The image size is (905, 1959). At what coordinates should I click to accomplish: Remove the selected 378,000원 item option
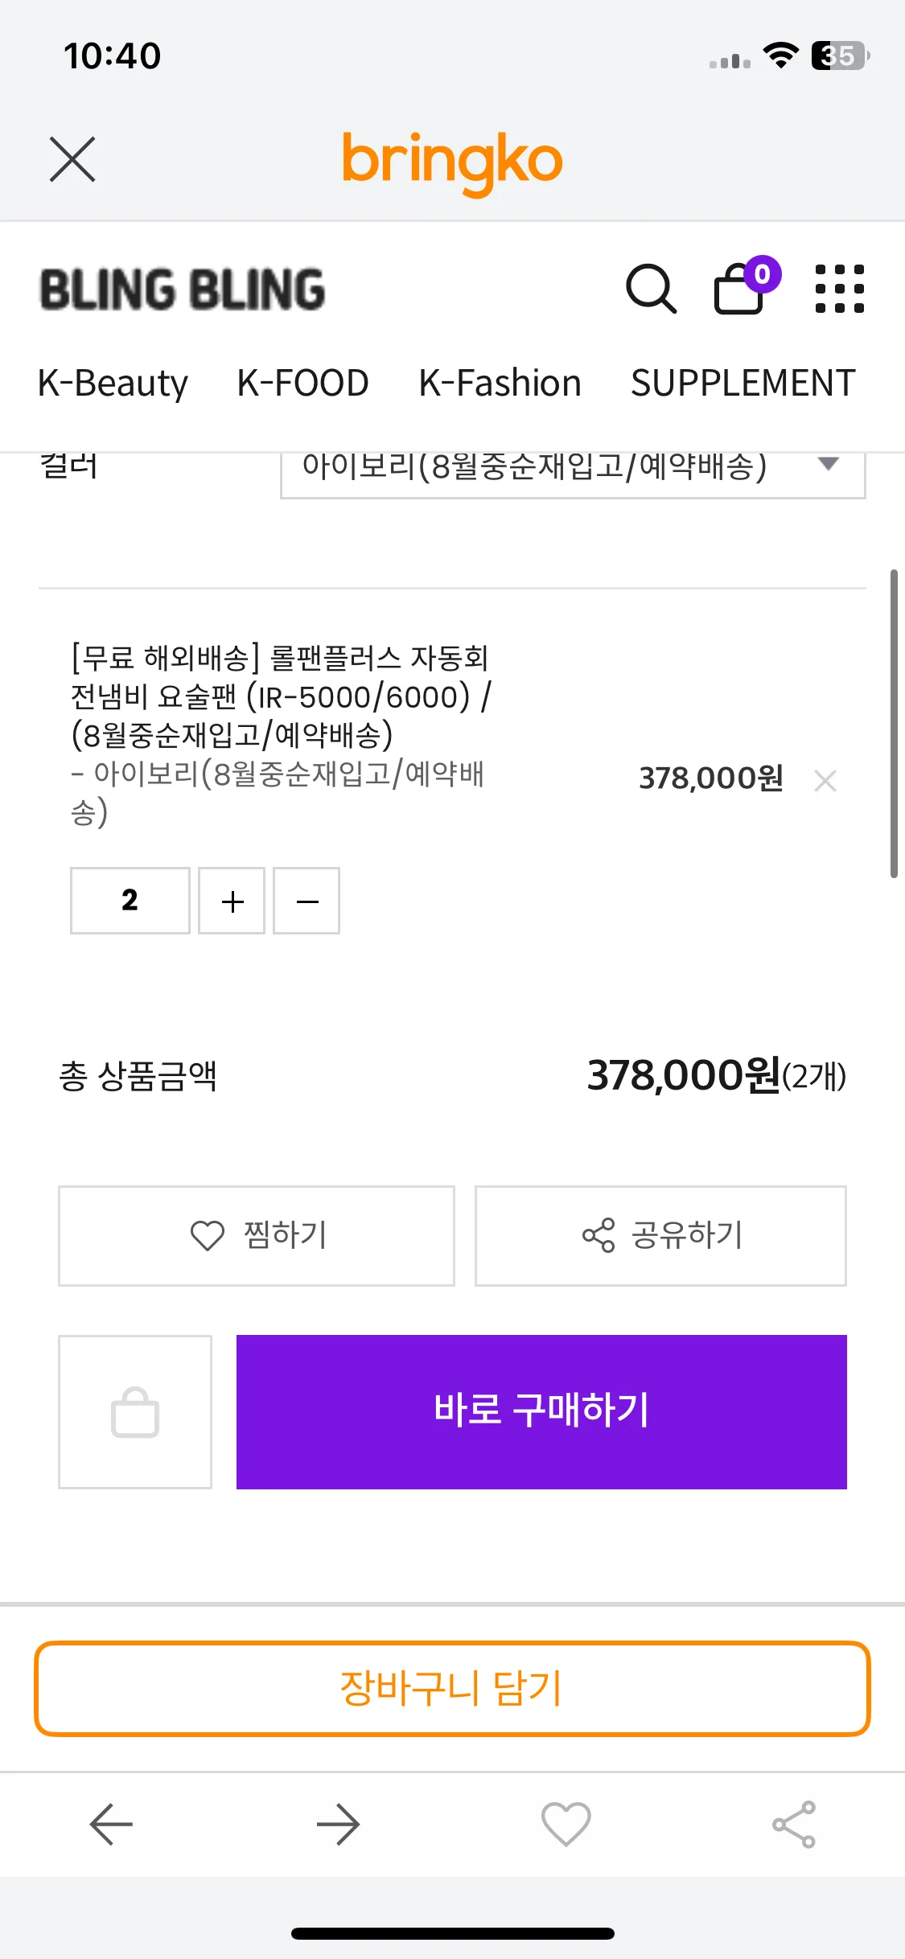pyautogui.click(x=825, y=780)
